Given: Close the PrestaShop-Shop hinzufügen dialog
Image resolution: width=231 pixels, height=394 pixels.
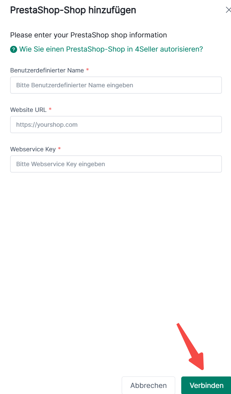Looking at the screenshot, I should pos(228,10).
